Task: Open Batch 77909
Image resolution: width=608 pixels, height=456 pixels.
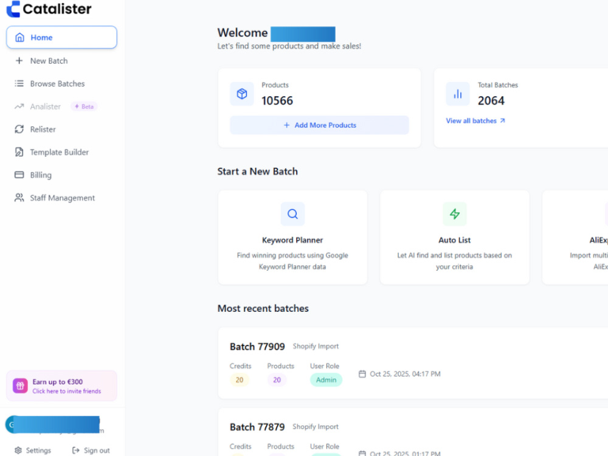Action: (257, 347)
